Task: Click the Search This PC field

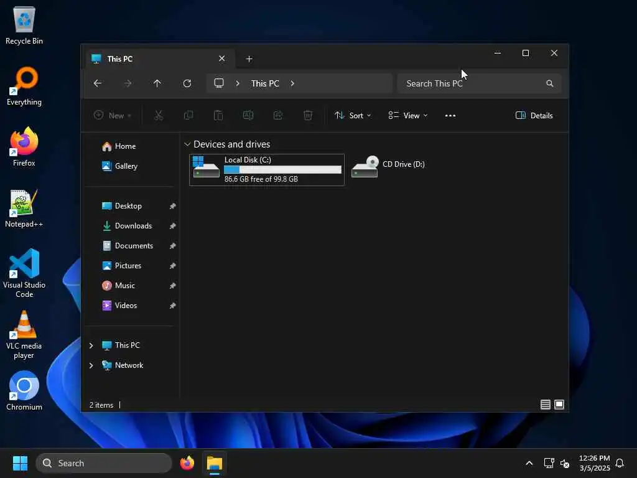Action: 478,83
